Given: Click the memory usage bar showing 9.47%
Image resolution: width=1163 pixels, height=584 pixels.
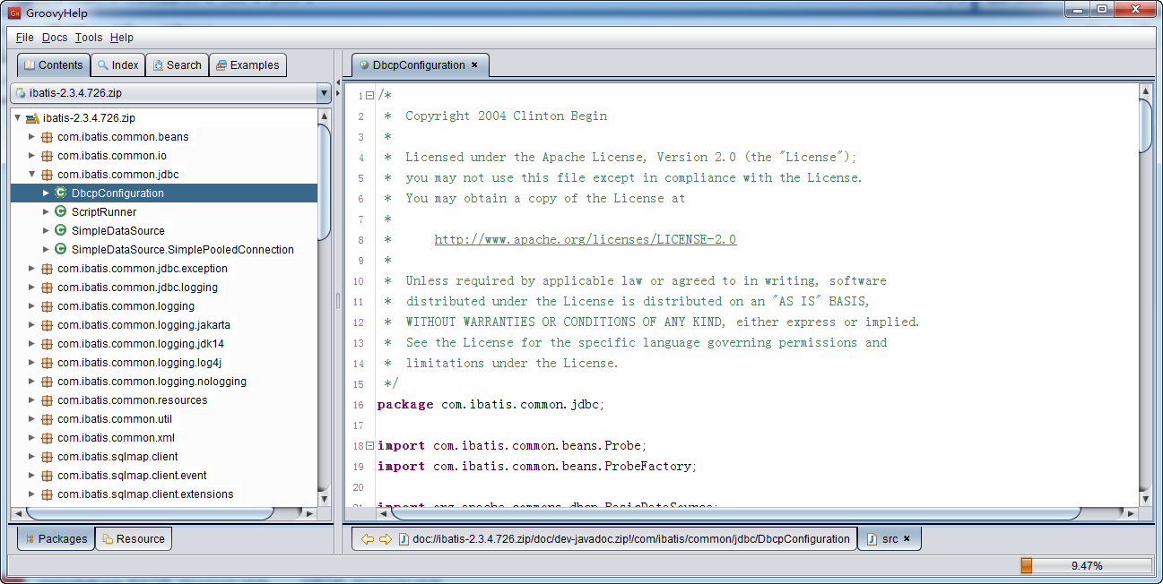Looking at the screenshot, I should click(x=1086, y=566).
